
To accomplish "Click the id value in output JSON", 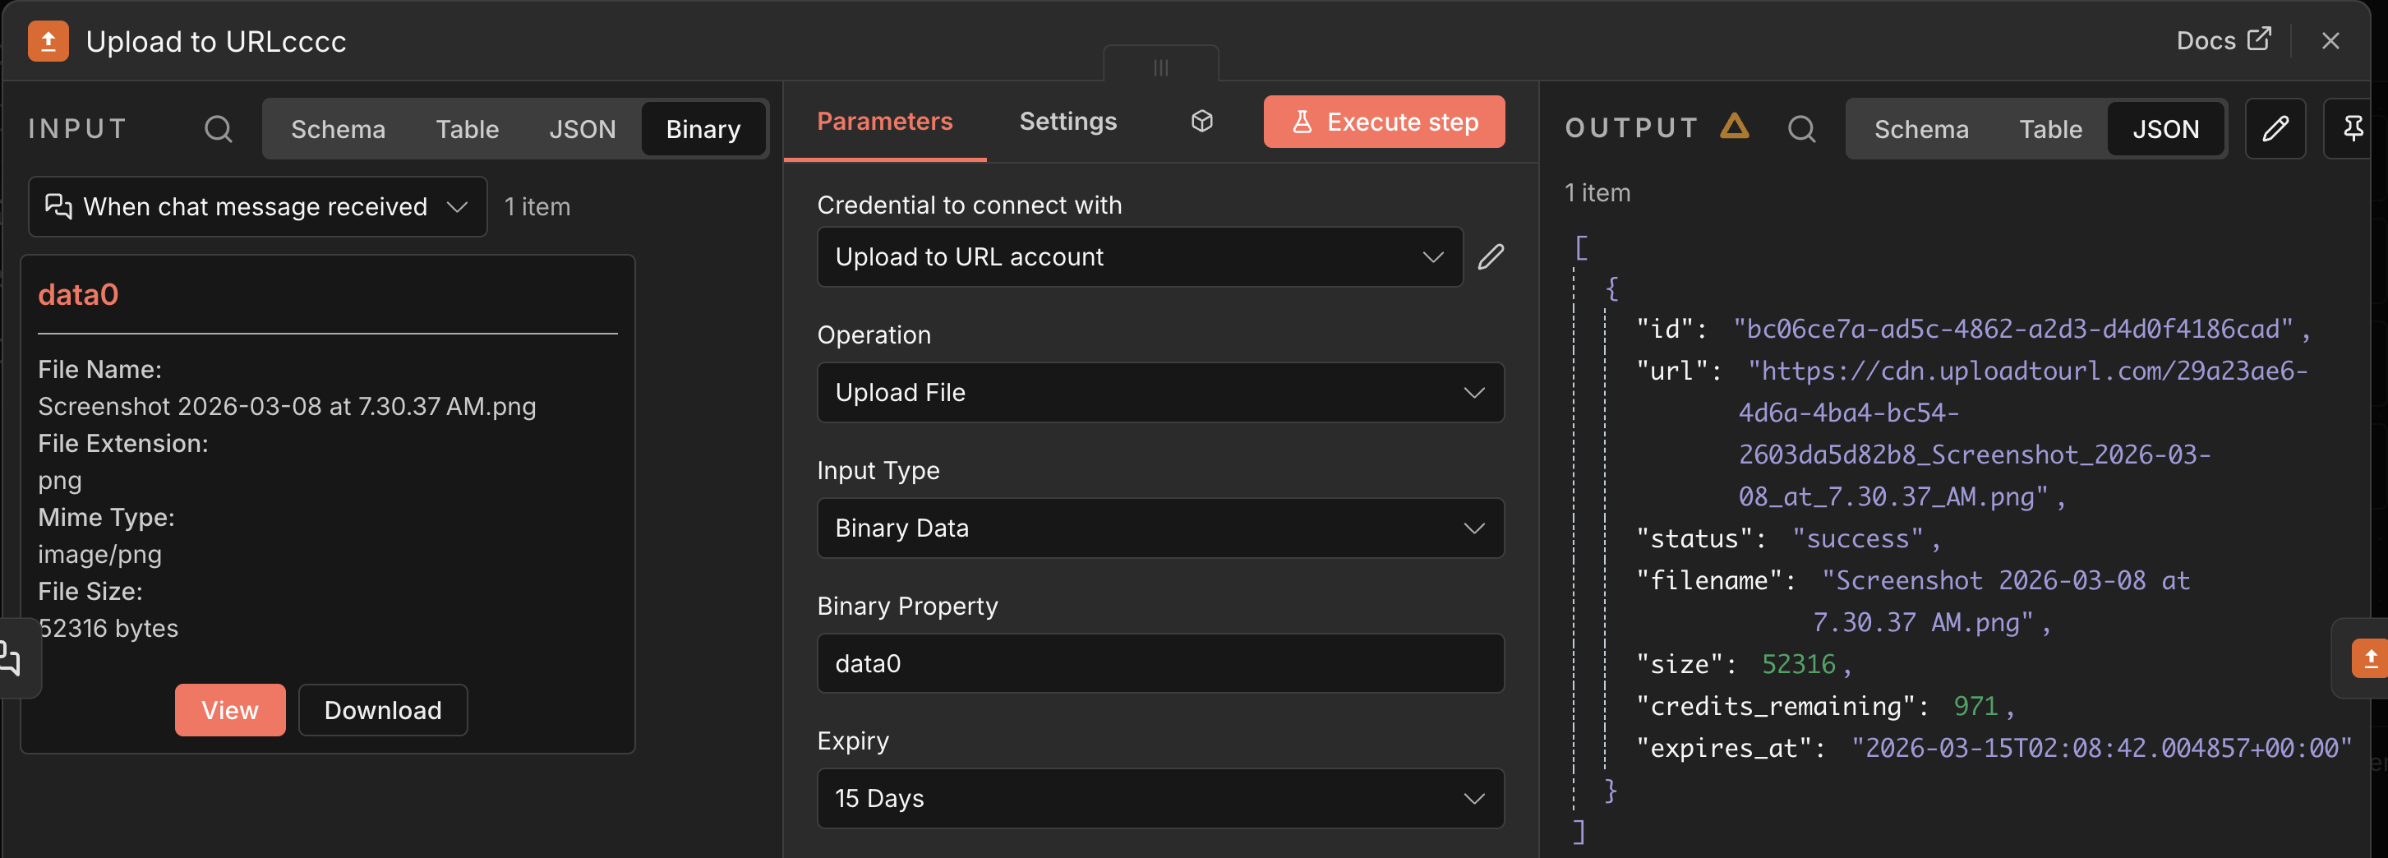I will click(x=2012, y=330).
